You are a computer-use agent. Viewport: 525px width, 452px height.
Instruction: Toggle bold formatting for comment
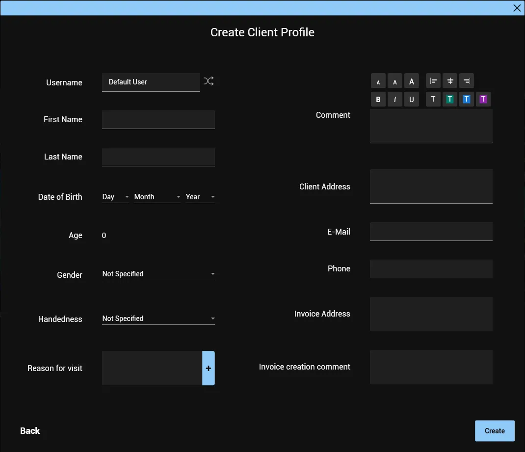(378, 100)
